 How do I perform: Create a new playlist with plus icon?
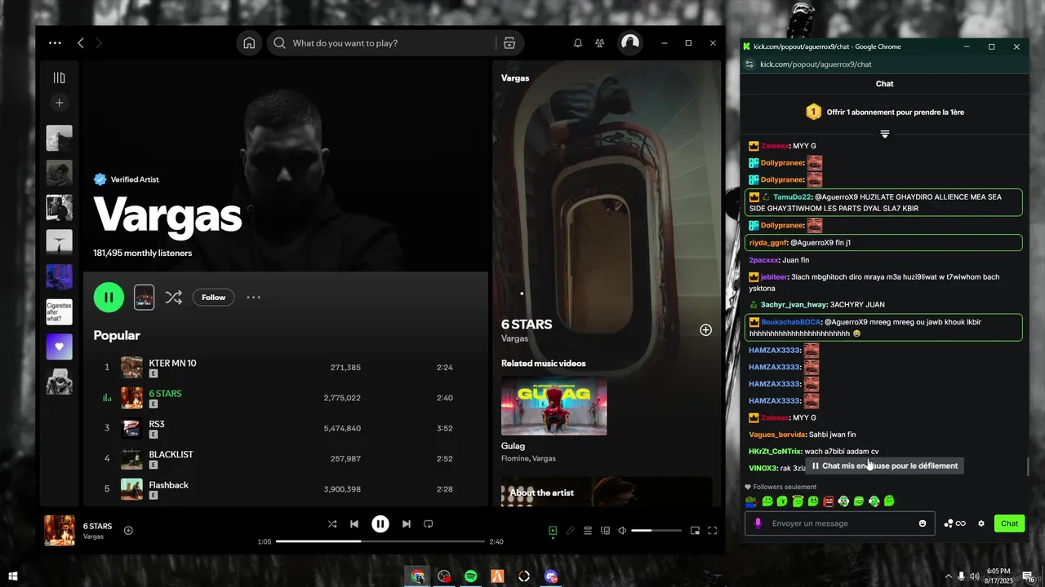click(59, 103)
